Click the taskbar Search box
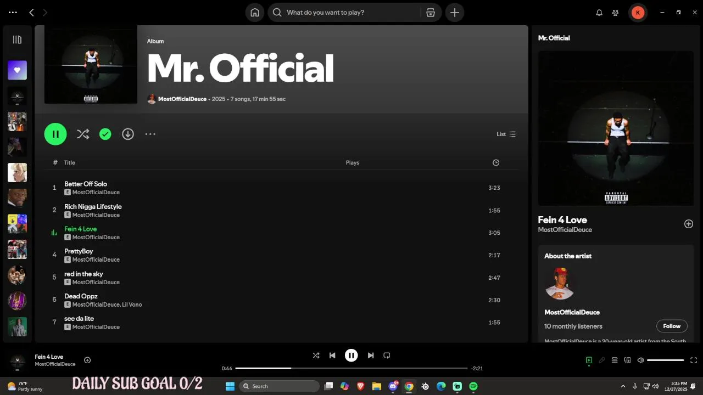703x395 pixels. coord(280,386)
